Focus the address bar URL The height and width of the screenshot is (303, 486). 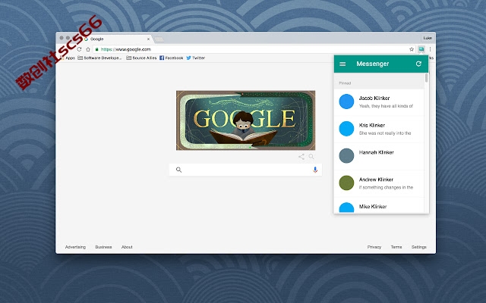pos(125,49)
